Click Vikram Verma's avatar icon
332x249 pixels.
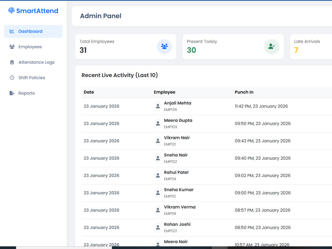pos(158,210)
